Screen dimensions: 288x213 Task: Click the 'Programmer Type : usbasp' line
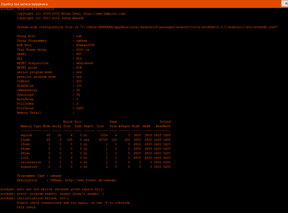click(39, 176)
